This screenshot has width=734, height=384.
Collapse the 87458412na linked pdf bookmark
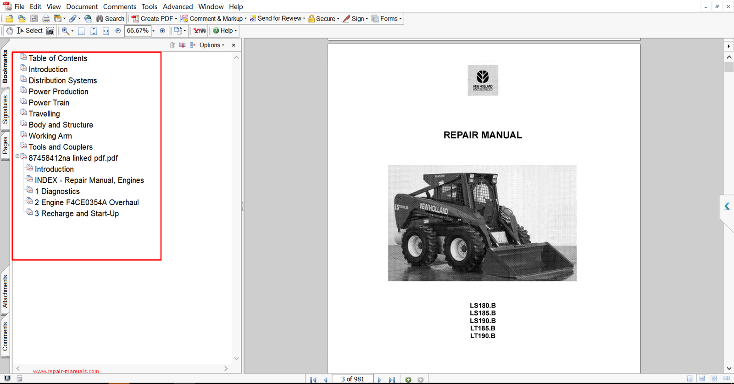tap(17, 156)
